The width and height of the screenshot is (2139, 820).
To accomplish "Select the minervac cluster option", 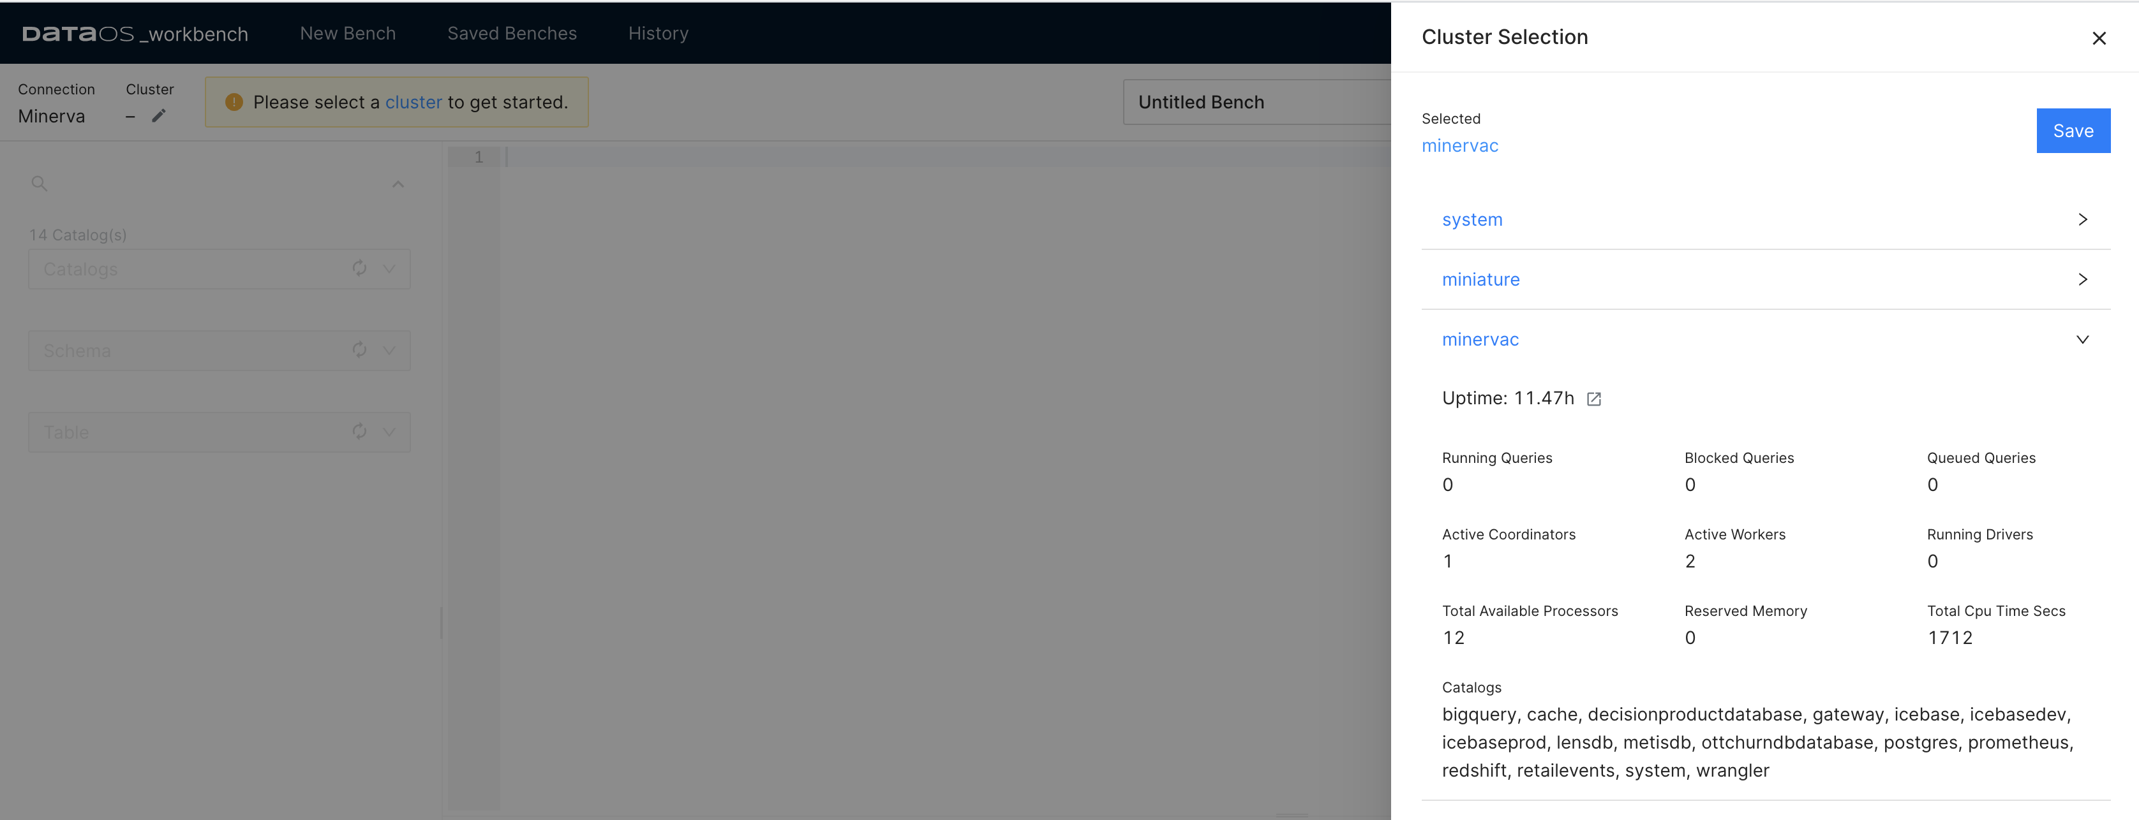I will [1483, 338].
